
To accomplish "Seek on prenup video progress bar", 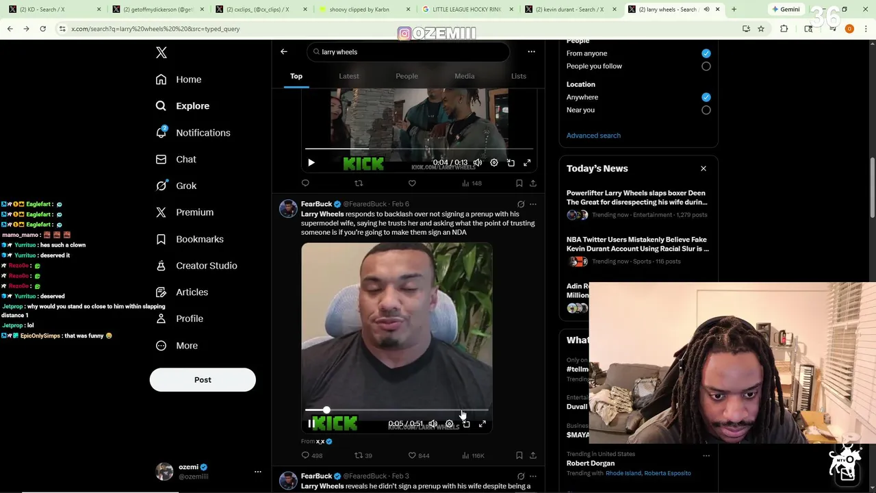I will pos(397,410).
